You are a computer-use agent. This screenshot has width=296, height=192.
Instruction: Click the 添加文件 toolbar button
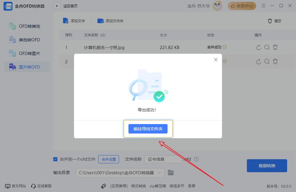(74, 21)
